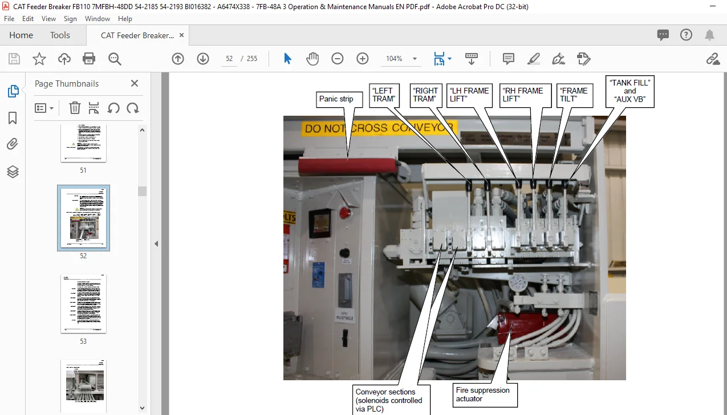727x415 pixels.
Task: Click the 'LH FRAME LIFT' callout label
Action: [469, 95]
